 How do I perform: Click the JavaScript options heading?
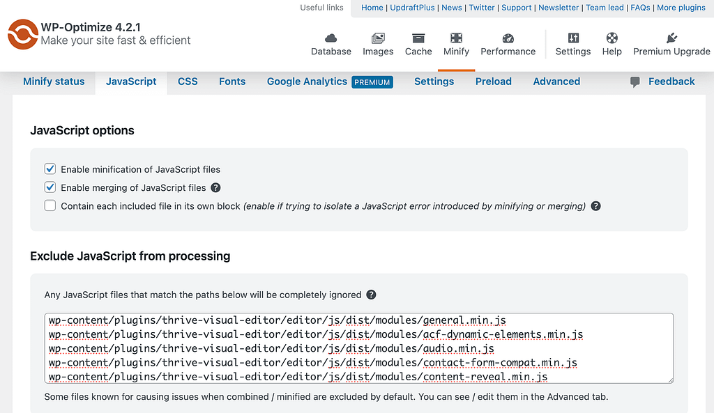82,130
